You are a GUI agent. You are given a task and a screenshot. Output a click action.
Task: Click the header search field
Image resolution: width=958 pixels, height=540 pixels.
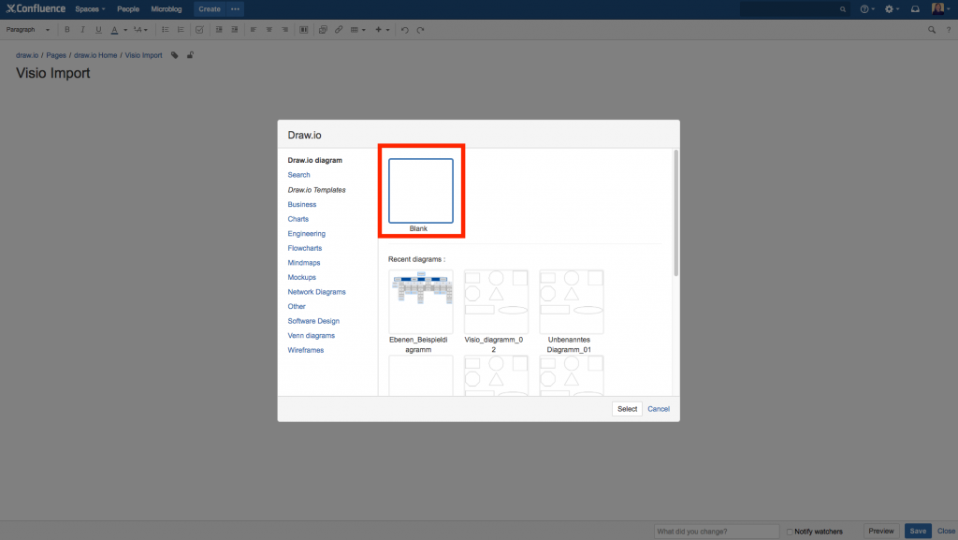pos(794,9)
